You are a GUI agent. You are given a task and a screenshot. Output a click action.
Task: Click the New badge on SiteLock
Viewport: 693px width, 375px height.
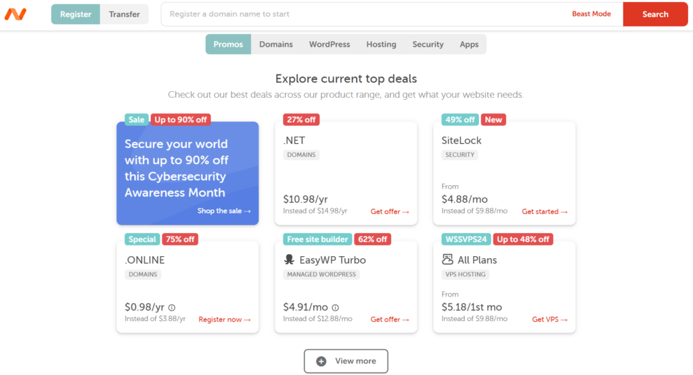[x=493, y=120]
